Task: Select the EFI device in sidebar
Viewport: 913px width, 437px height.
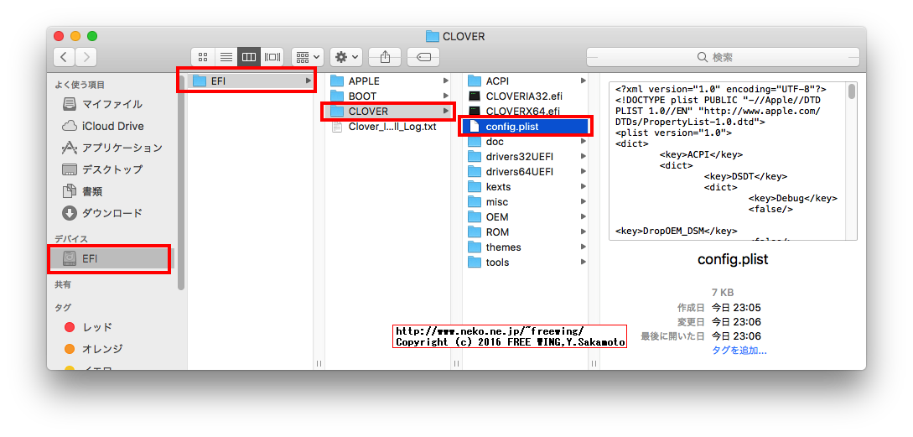Action: click(x=90, y=258)
